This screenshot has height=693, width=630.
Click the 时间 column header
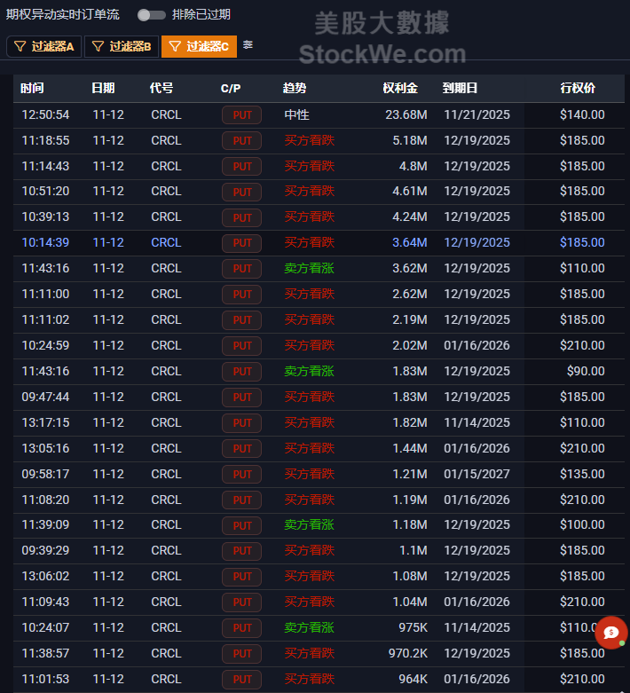(33, 89)
